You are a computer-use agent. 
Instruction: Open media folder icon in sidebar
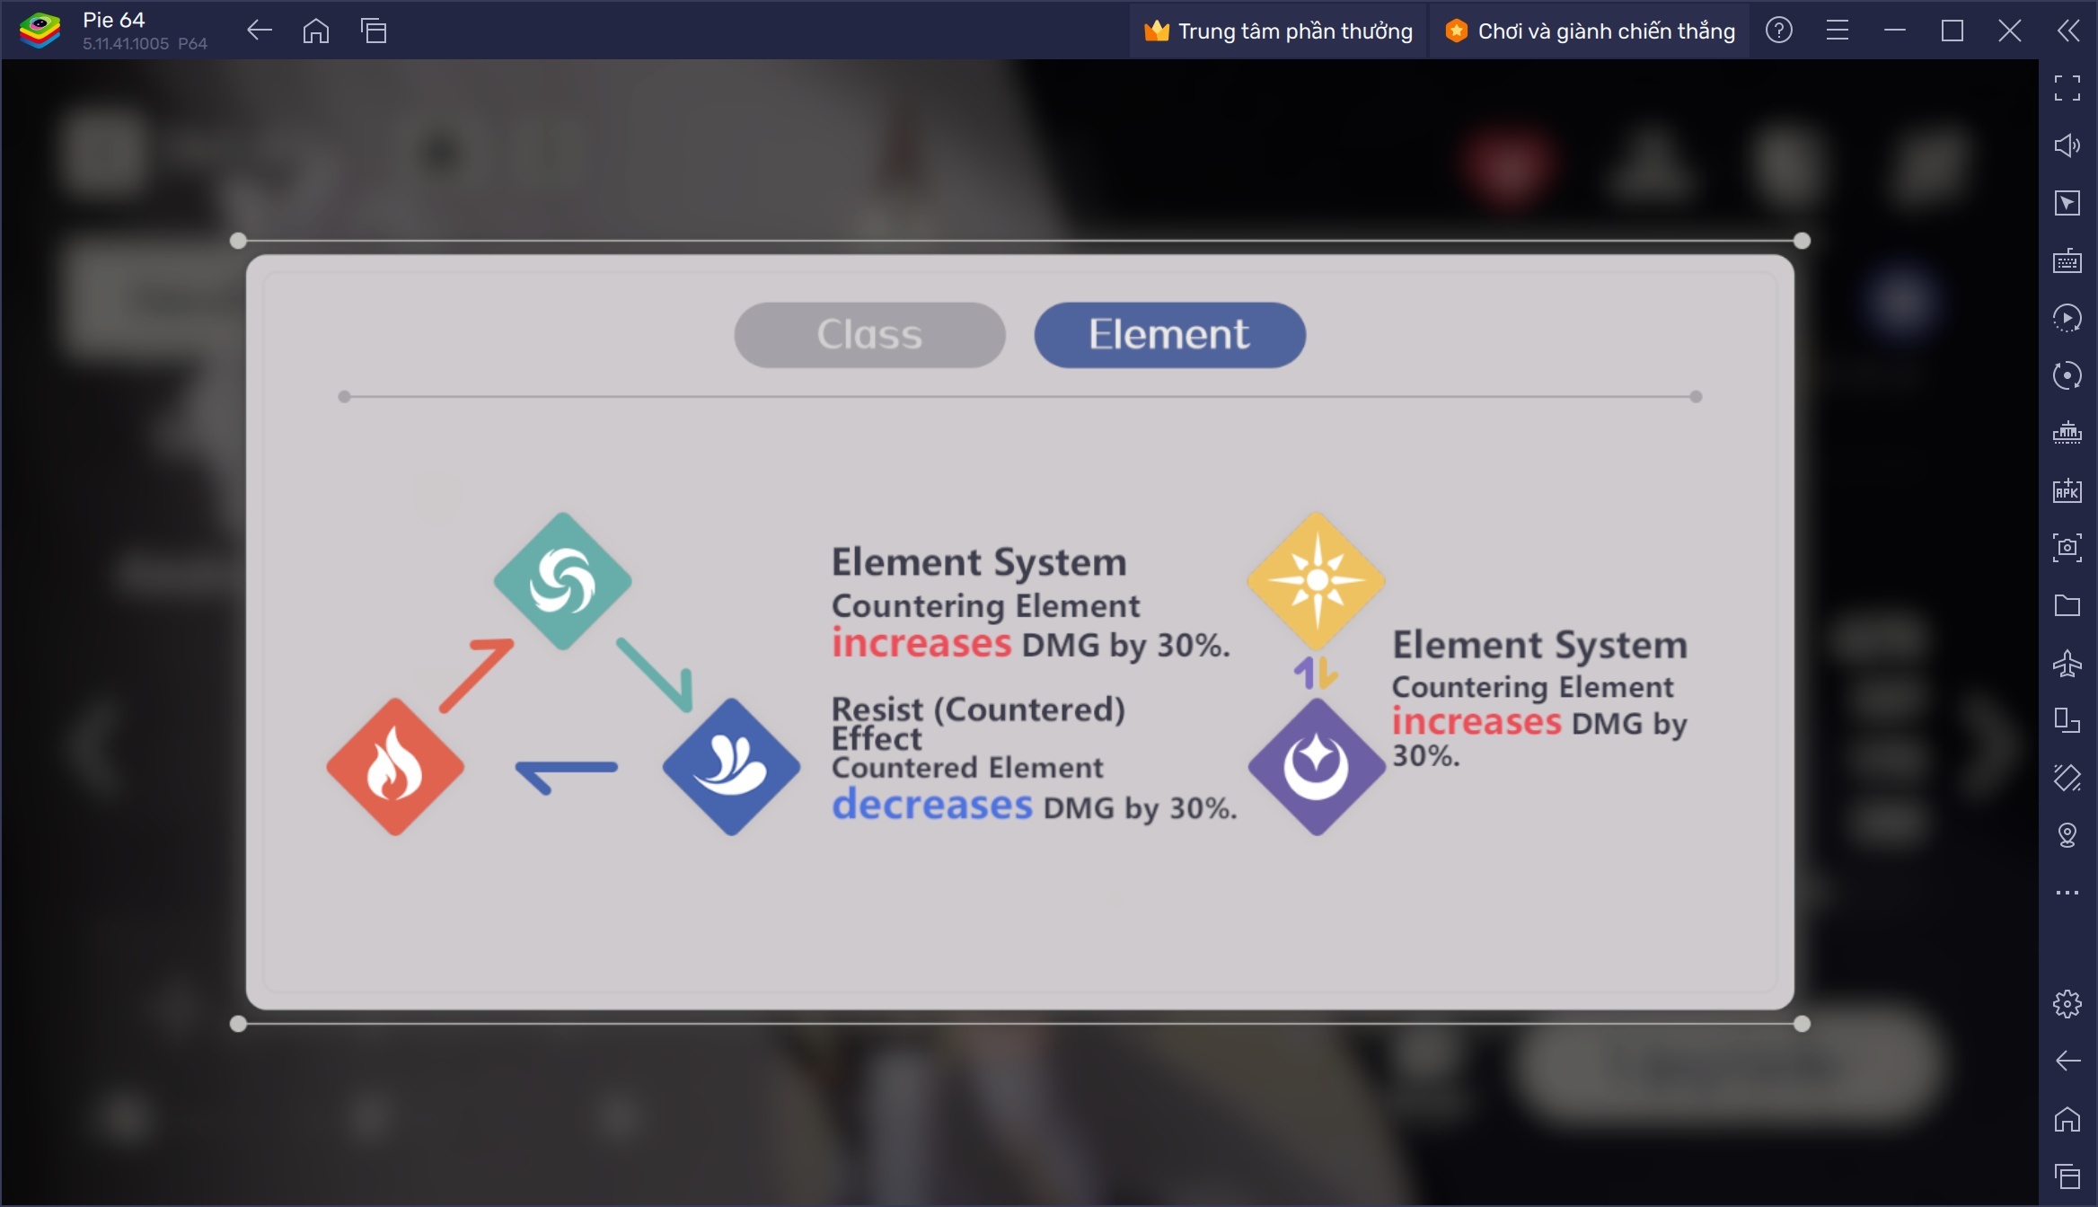[x=2067, y=605]
